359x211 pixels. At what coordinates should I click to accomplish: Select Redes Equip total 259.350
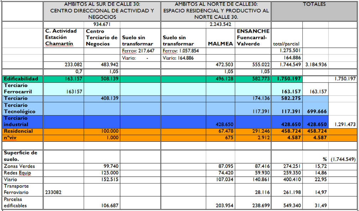click(x=292, y=173)
